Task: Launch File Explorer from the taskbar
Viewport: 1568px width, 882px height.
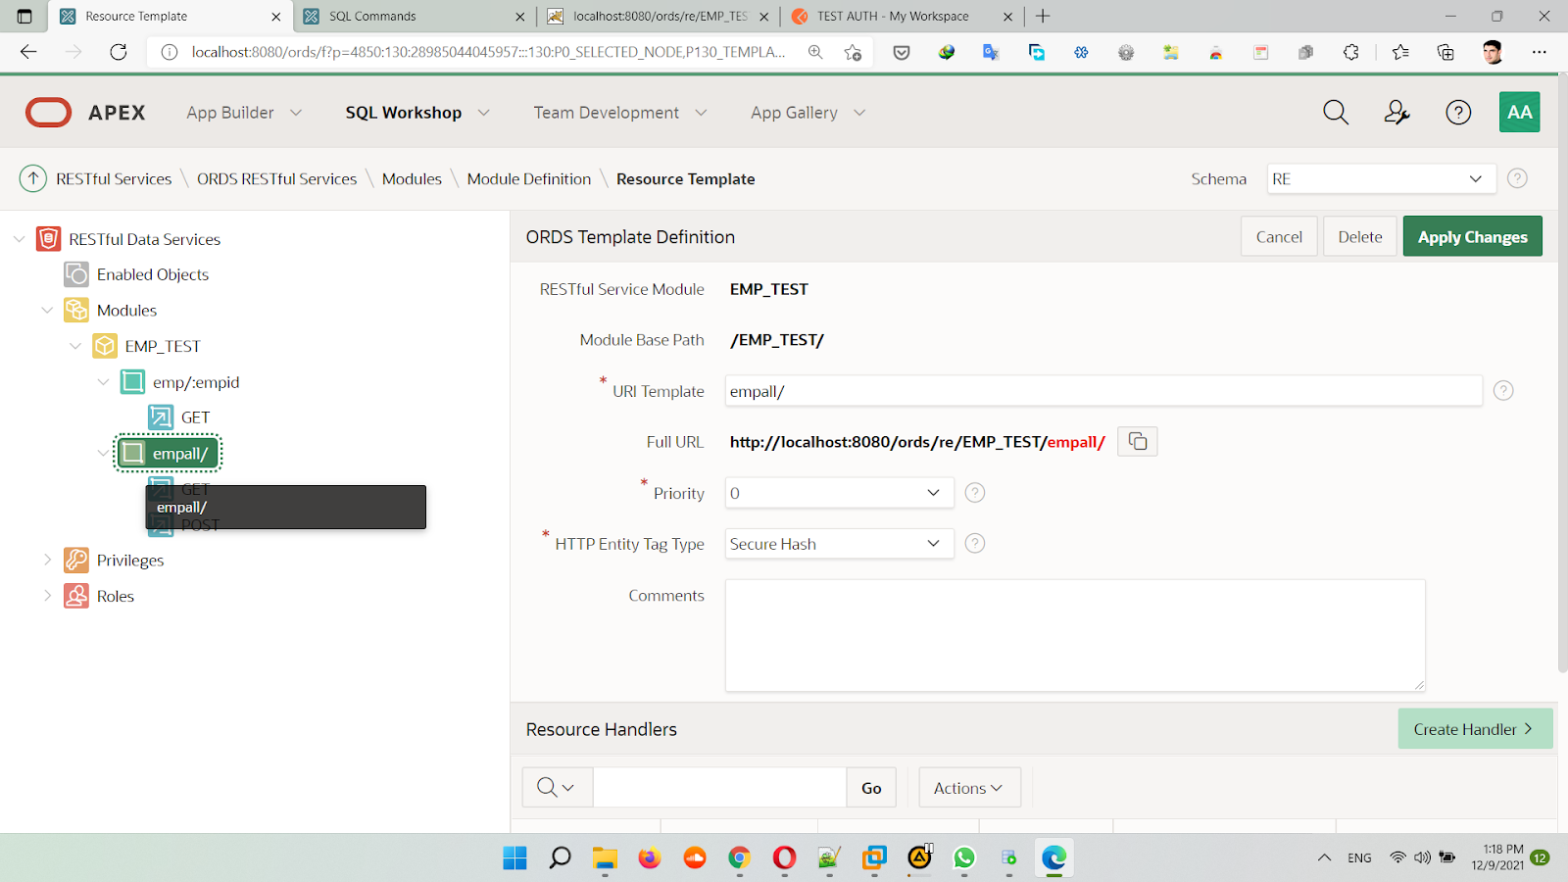Action: pos(605,858)
